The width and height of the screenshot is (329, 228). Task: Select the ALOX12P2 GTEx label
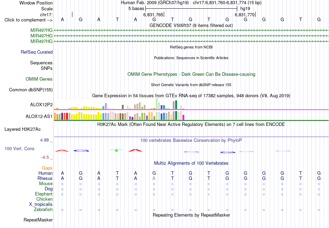tap(41, 104)
